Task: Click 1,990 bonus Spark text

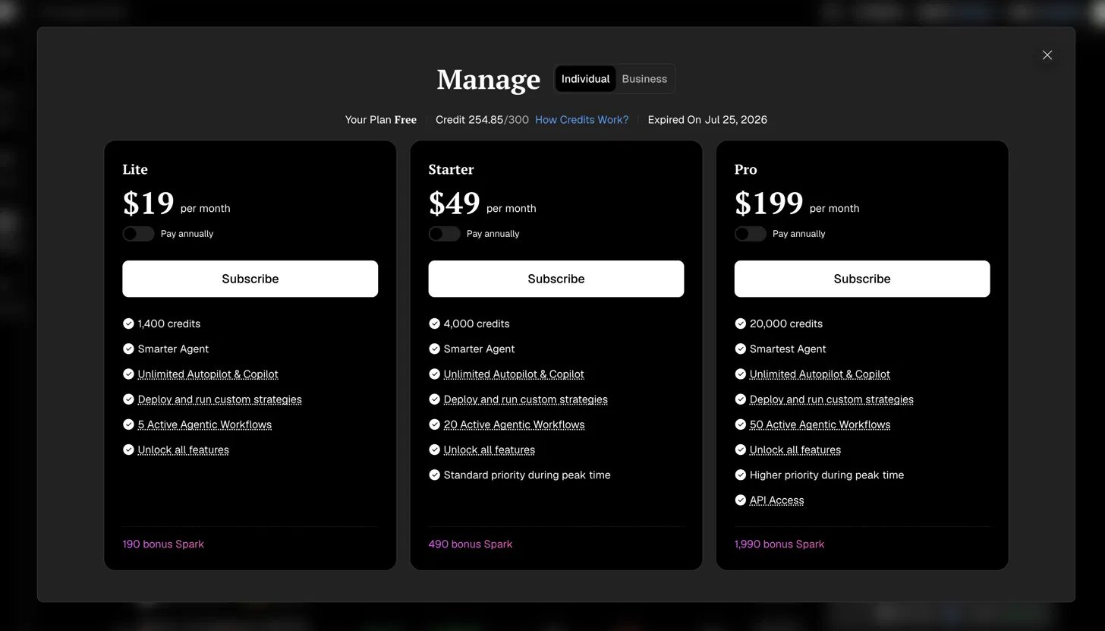Action: 779,544
